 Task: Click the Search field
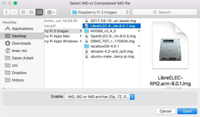click(164, 12)
